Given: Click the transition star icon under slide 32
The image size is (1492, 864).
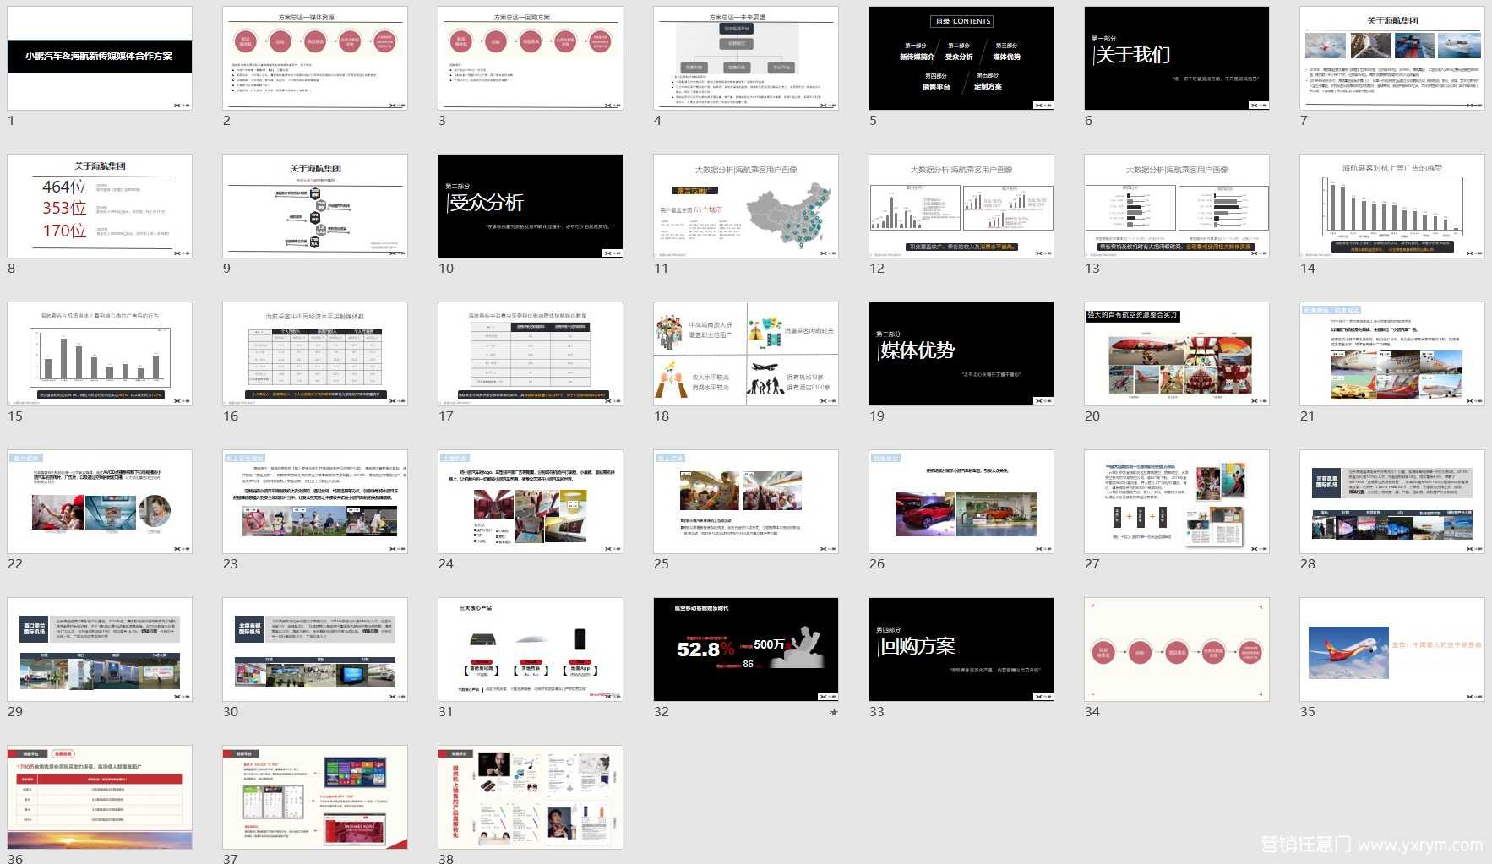Looking at the screenshot, I should coord(834,713).
